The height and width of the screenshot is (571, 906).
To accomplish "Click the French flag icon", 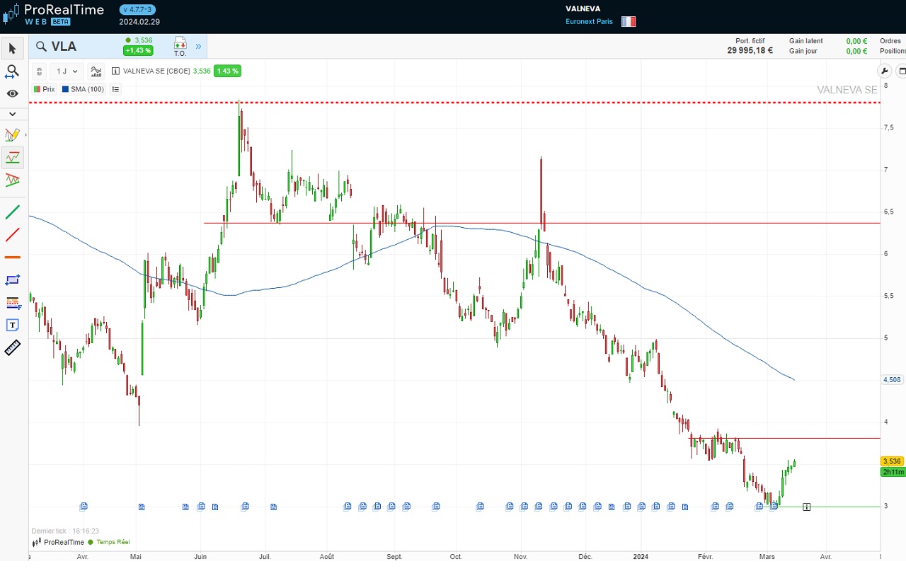I will coord(629,21).
